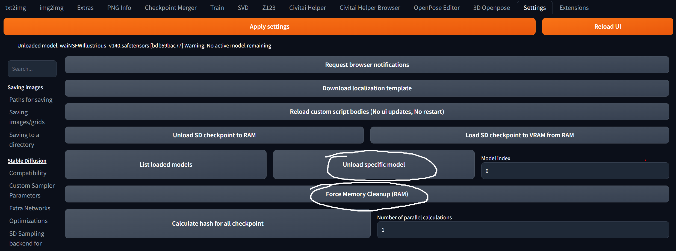Open the Civitai Helper Browser tab
Image resolution: width=676 pixels, height=251 pixels.
370,8
